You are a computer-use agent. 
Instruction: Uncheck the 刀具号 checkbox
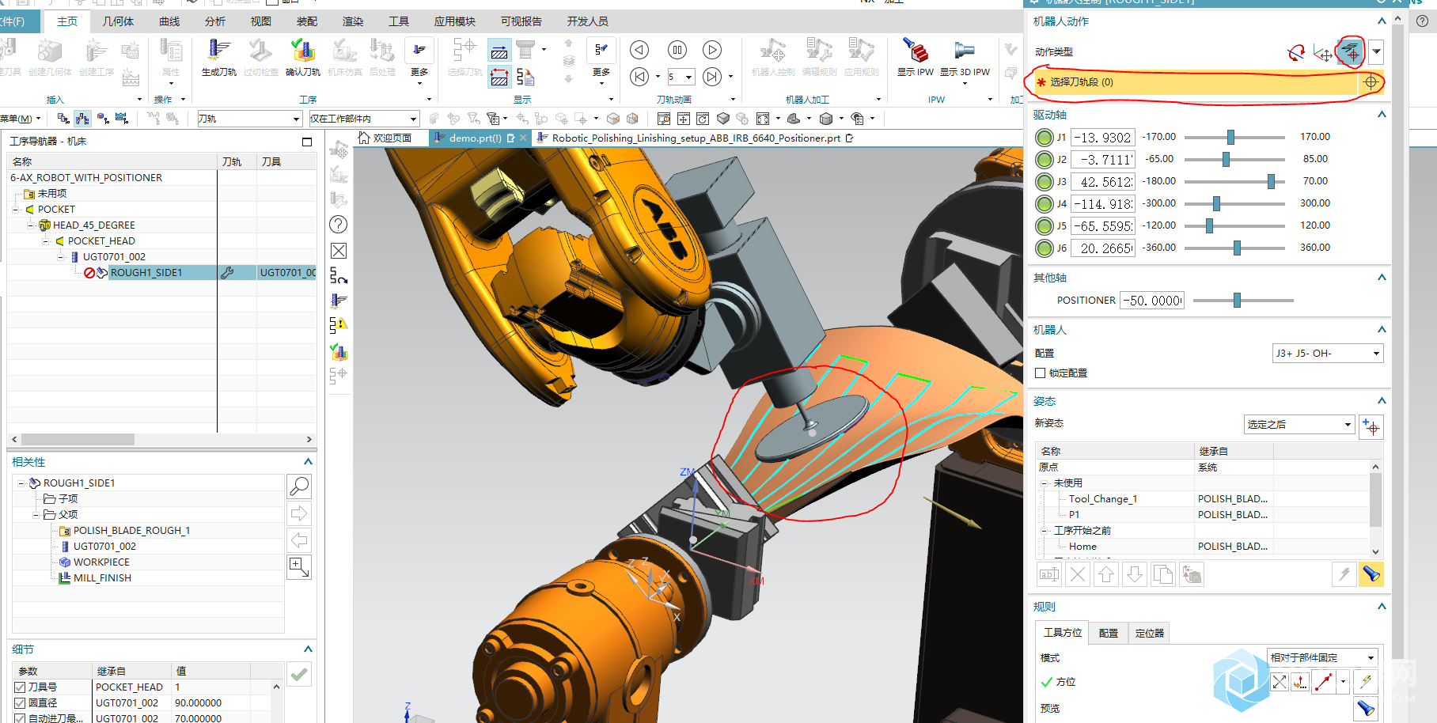[x=20, y=687]
